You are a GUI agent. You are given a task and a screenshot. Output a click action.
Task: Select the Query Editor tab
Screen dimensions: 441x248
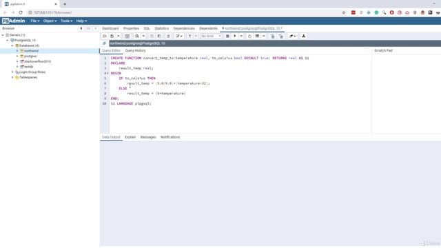111,50
